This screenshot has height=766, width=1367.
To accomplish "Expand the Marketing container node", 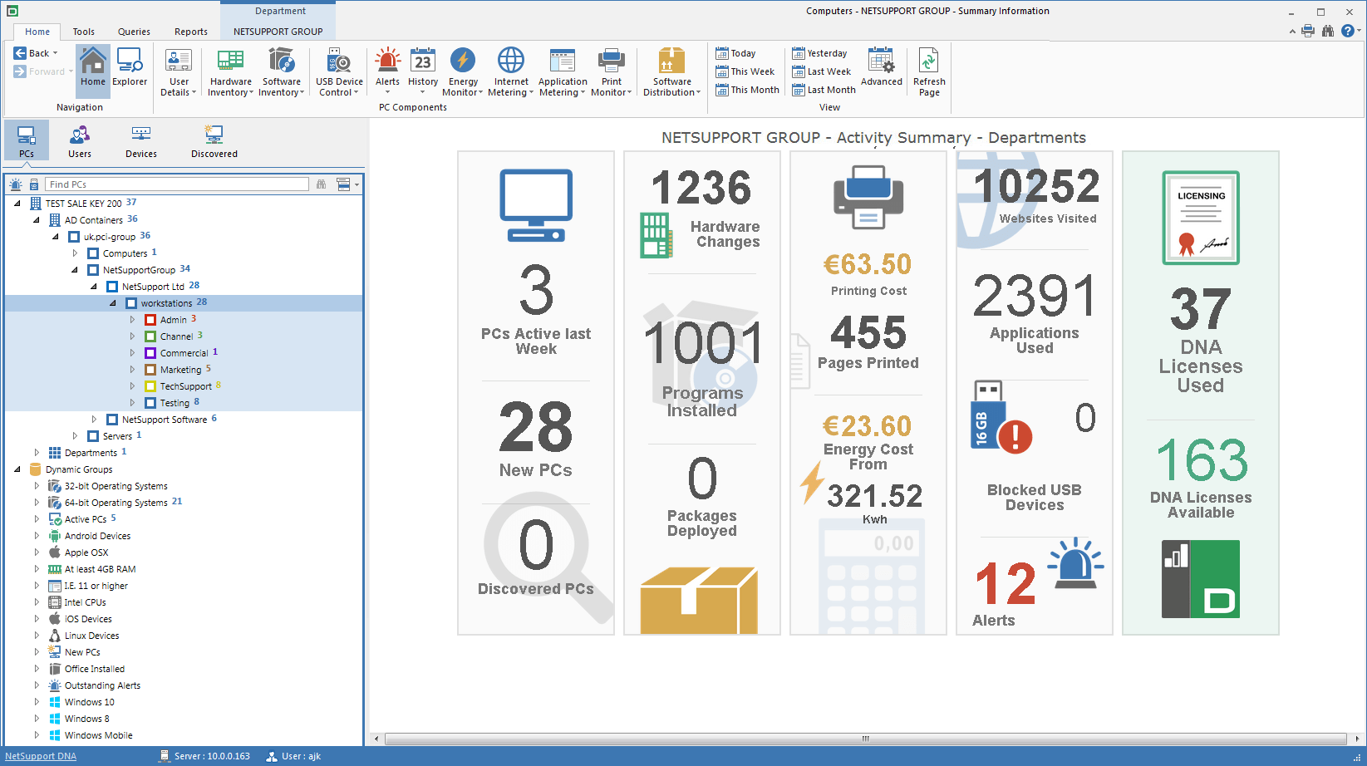I will (x=132, y=369).
